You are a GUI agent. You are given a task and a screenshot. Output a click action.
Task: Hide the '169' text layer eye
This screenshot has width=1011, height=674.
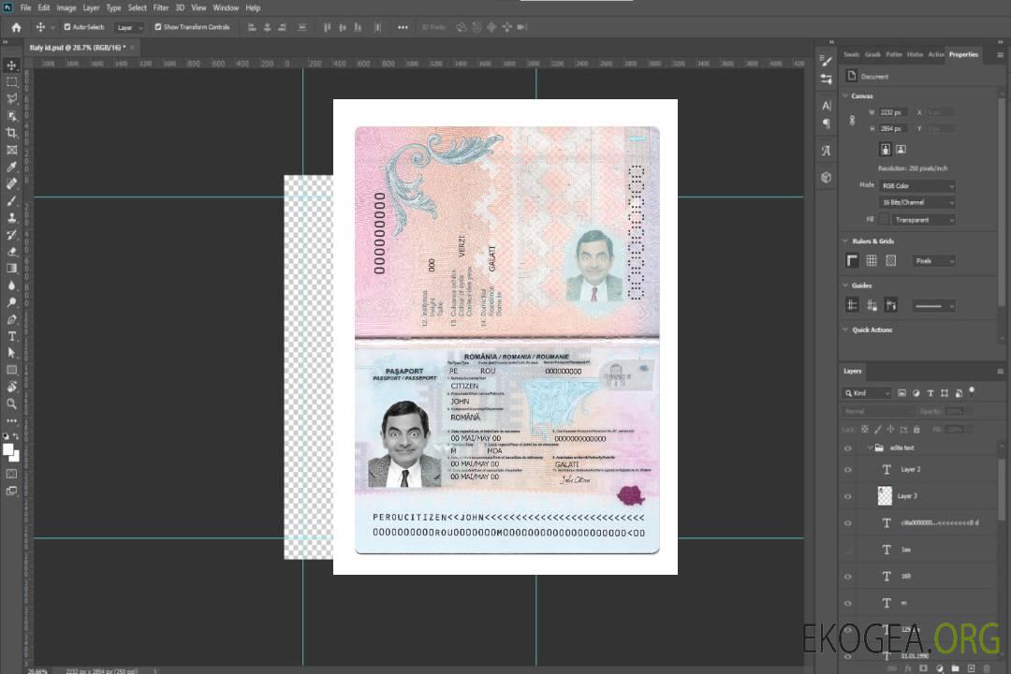tap(848, 577)
